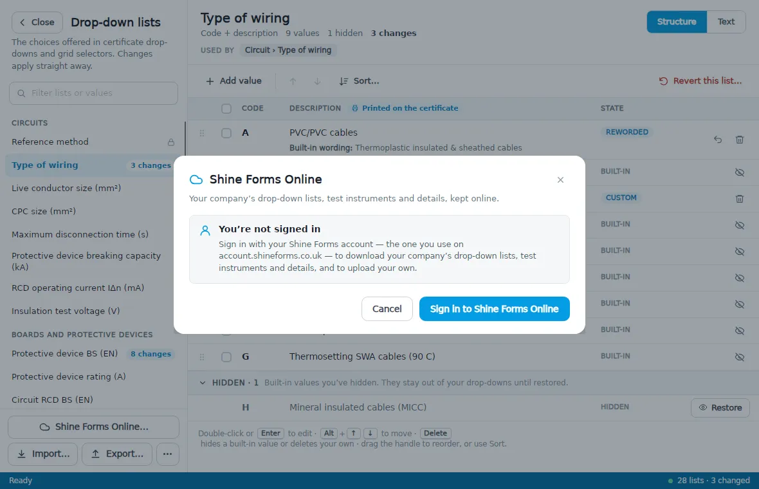759x489 pixels.
Task: Click the PVC/PVC cables description
Action: pyautogui.click(x=324, y=132)
